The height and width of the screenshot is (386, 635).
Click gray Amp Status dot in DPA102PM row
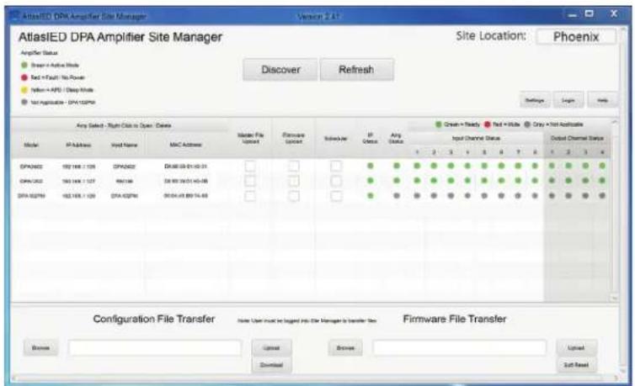pos(397,196)
